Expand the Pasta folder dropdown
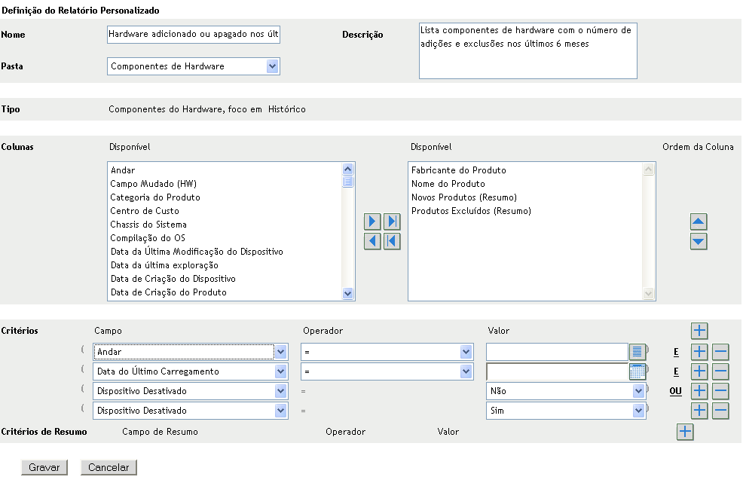 tap(272, 66)
